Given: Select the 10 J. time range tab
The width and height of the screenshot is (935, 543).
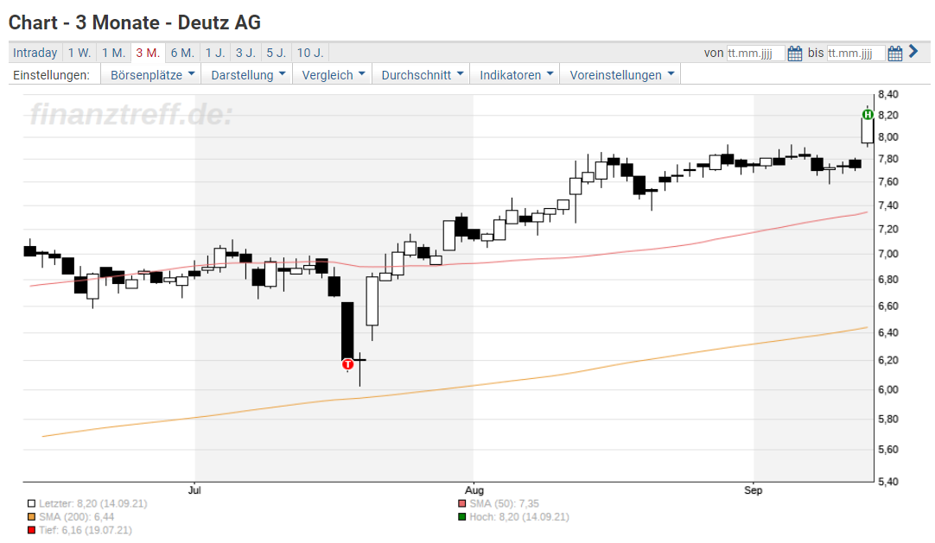Looking at the screenshot, I should coord(310,53).
